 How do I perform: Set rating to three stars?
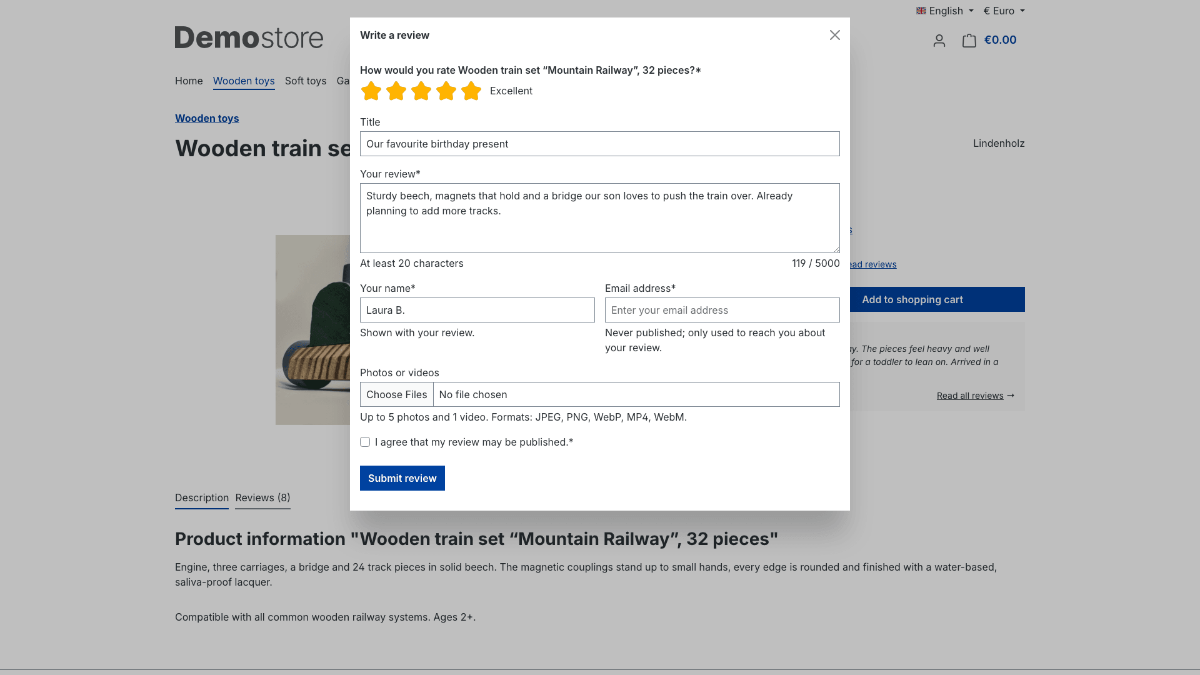[x=421, y=91]
